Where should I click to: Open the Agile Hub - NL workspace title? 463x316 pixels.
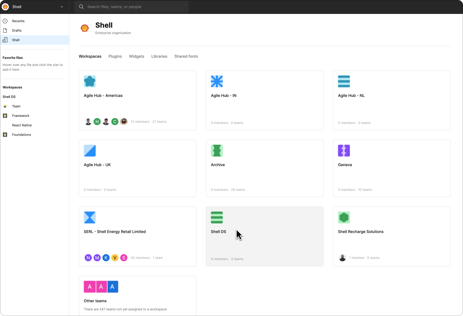tap(351, 96)
